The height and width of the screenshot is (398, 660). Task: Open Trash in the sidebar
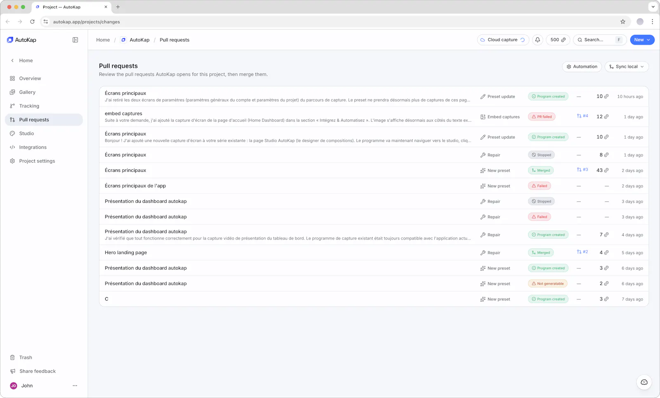[x=44, y=358]
